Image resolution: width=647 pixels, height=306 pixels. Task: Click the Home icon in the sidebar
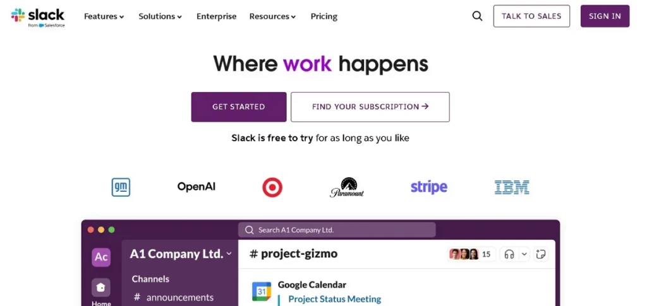(101, 288)
